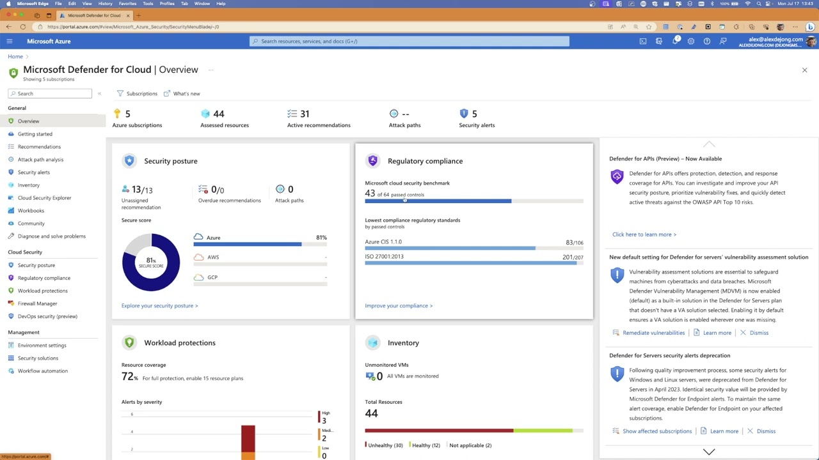Open Azure notifications bell
This screenshot has height=460, width=819.
(x=675, y=41)
